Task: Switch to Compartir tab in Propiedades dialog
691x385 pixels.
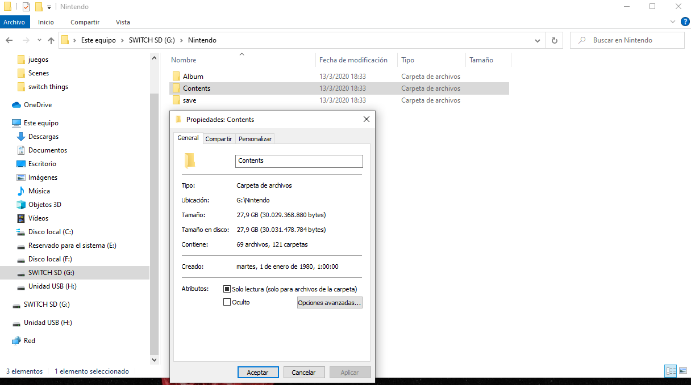Action: [x=219, y=139]
